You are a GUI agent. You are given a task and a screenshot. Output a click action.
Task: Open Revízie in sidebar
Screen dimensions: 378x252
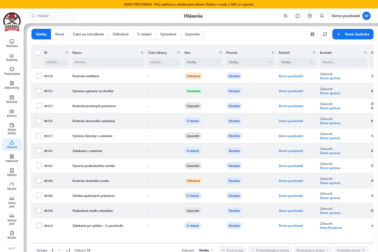12,235
